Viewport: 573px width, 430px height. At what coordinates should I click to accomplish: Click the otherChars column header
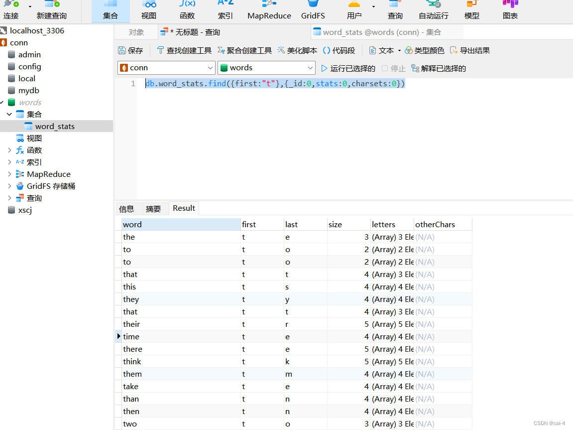coord(443,225)
